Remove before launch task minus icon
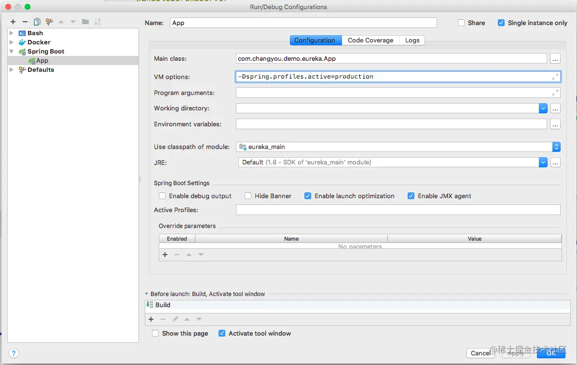Viewport: 577px width, 365px height. 163,319
